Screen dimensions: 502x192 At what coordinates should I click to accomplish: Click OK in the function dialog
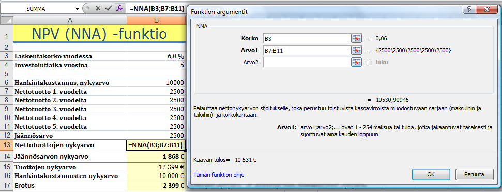(x=431, y=175)
